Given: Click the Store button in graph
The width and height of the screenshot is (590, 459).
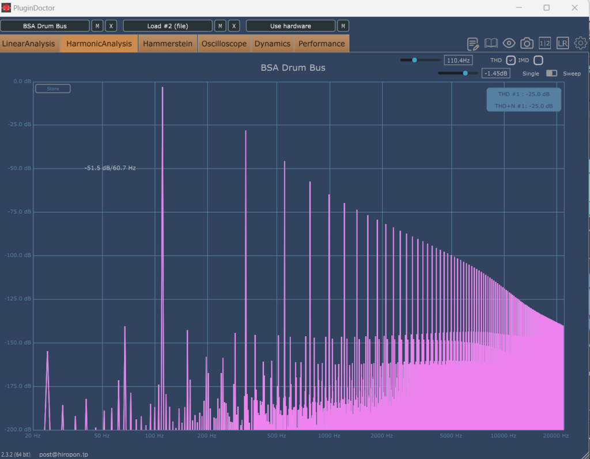Looking at the screenshot, I should tap(52, 89).
